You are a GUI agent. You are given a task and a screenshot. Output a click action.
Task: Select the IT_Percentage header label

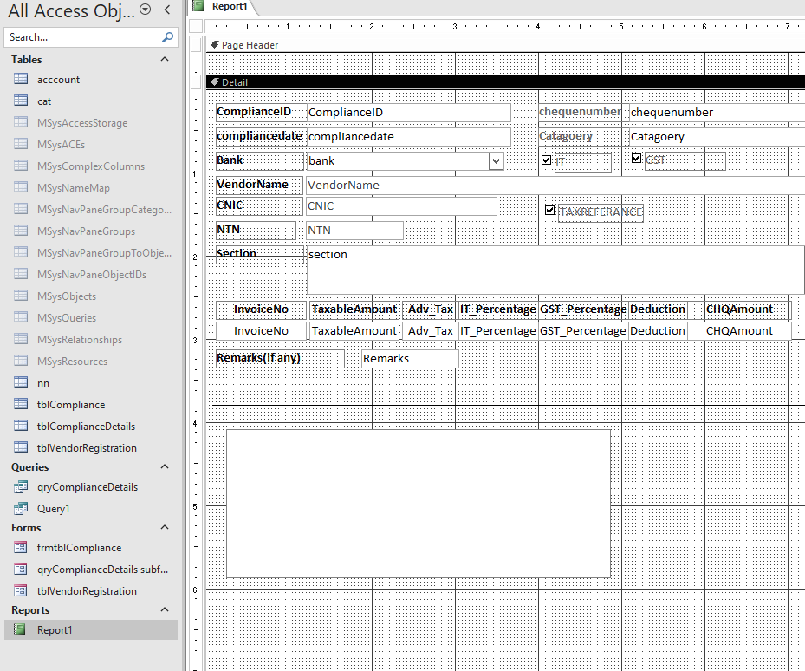pos(498,309)
